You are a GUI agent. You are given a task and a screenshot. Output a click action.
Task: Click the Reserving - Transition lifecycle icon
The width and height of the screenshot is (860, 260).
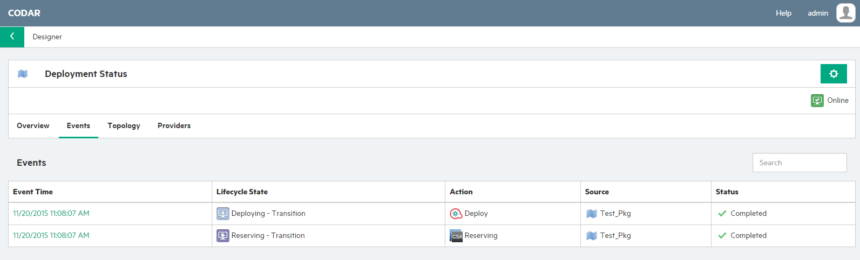tap(223, 236)
